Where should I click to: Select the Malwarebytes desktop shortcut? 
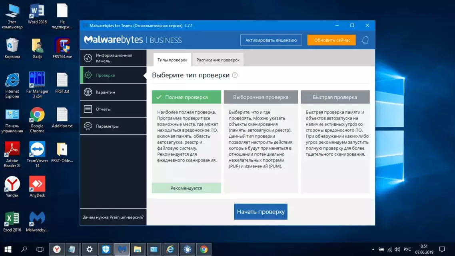tap(37, 222)
